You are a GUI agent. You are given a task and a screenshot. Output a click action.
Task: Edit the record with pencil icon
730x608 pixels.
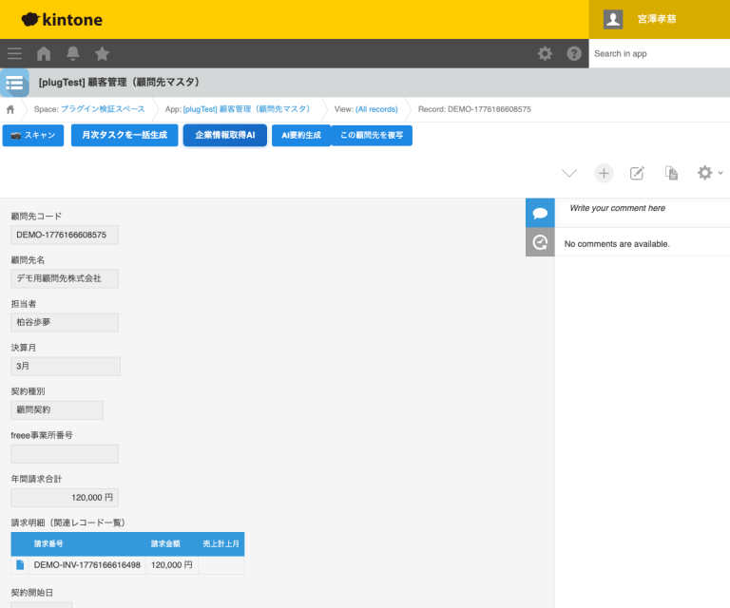point(638,173)
